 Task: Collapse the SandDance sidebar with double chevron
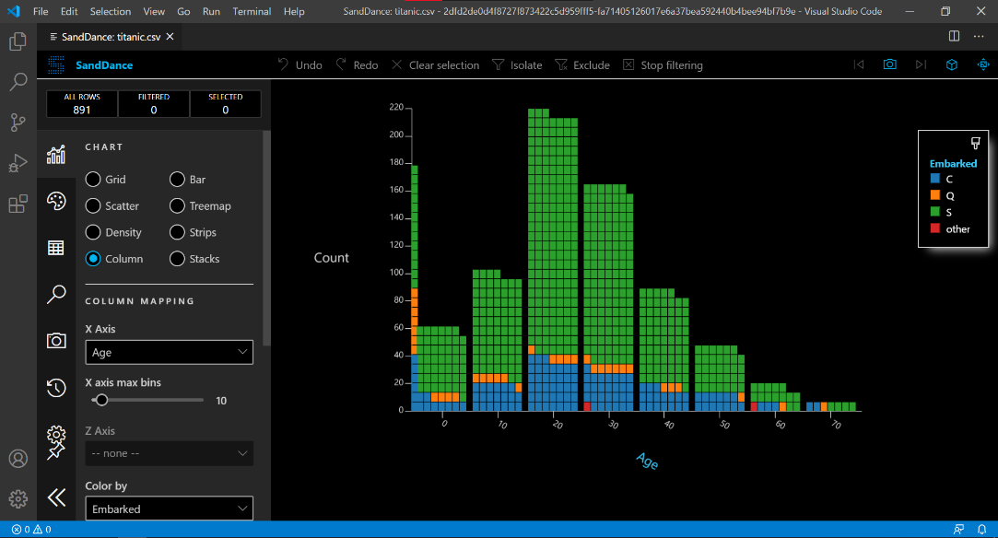(56, 497)
